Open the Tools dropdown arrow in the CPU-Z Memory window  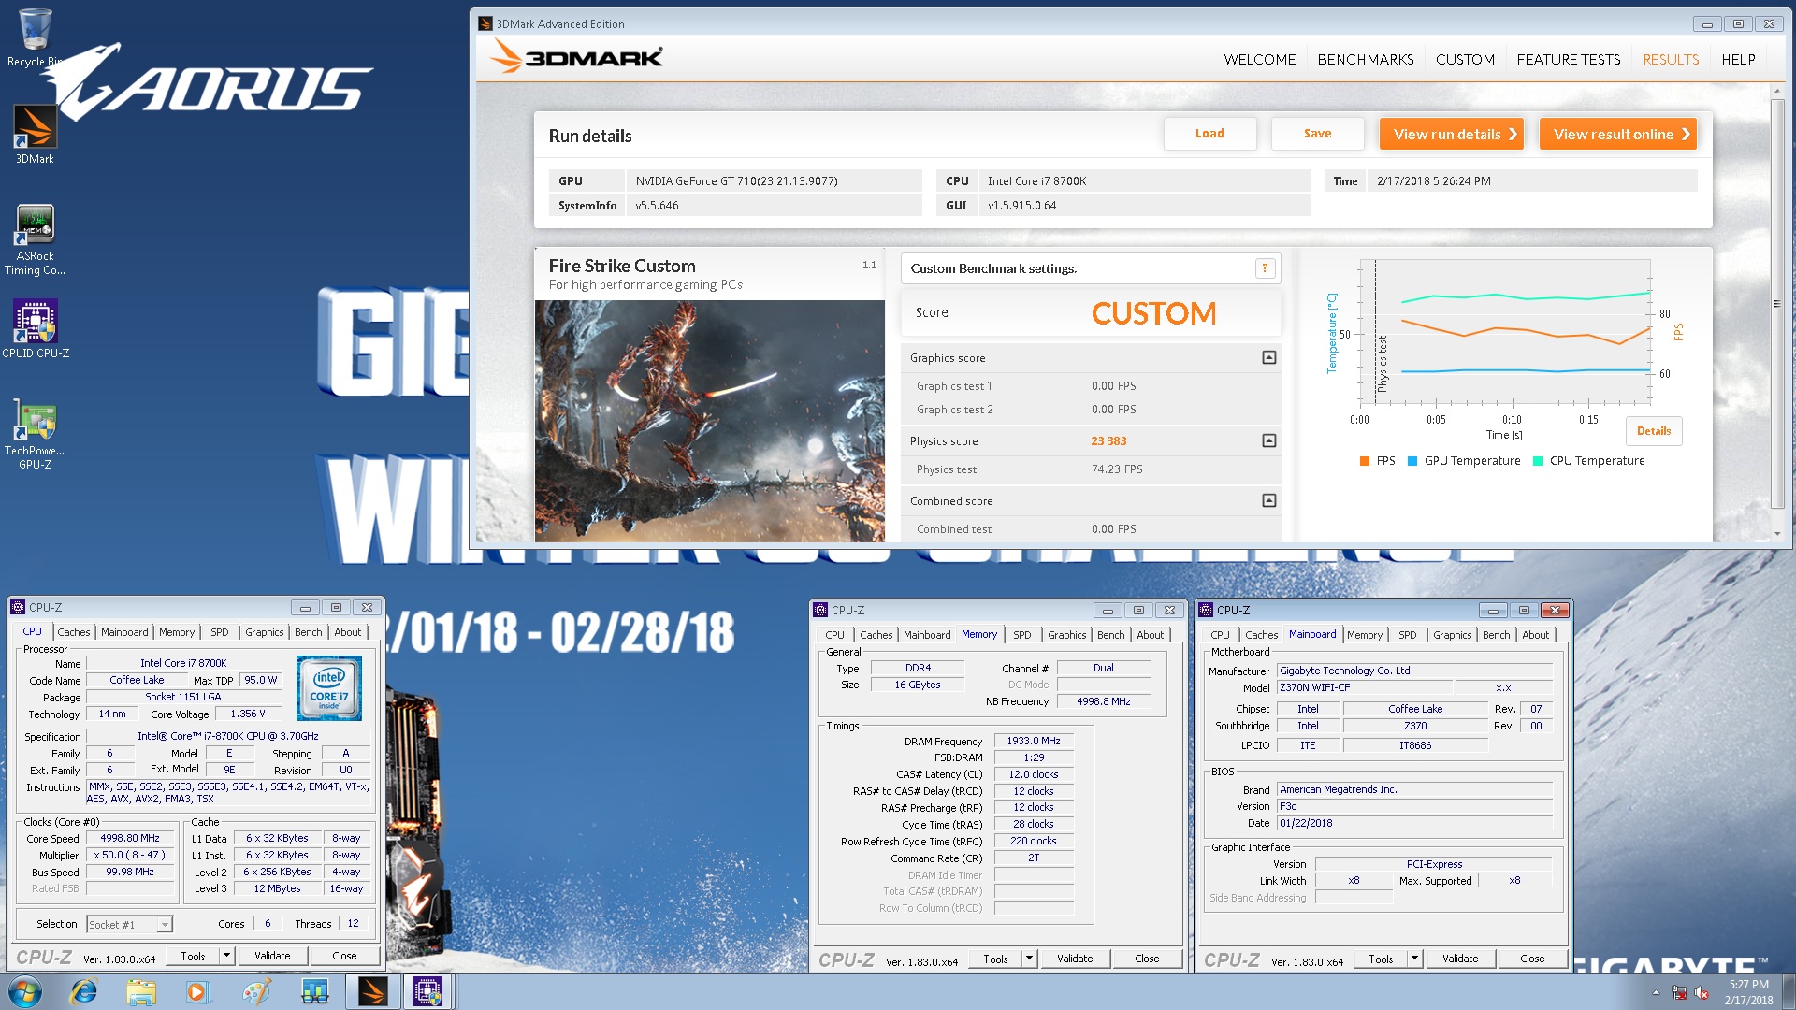pos(1029,958)
